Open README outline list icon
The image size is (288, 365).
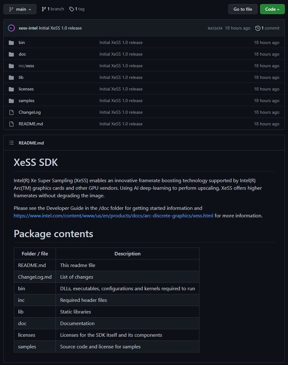coord(11,143)
